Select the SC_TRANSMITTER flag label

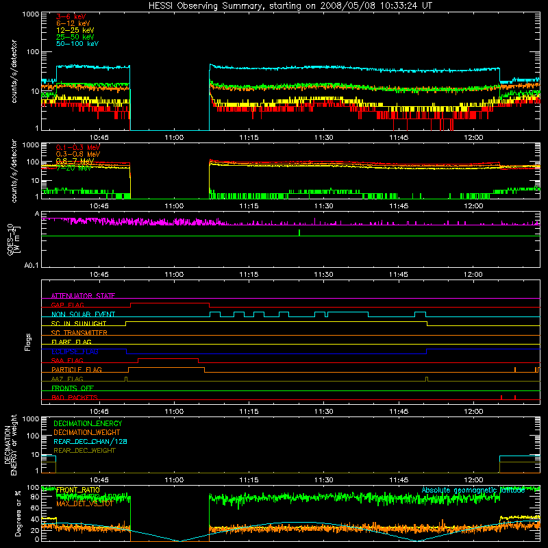pos(79,333)
